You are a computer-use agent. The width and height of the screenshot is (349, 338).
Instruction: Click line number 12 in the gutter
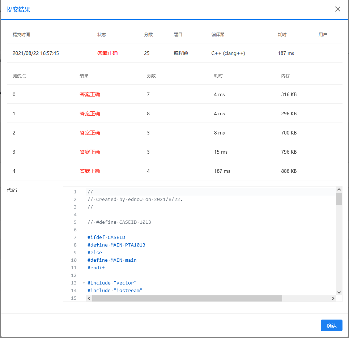[74, 275]
